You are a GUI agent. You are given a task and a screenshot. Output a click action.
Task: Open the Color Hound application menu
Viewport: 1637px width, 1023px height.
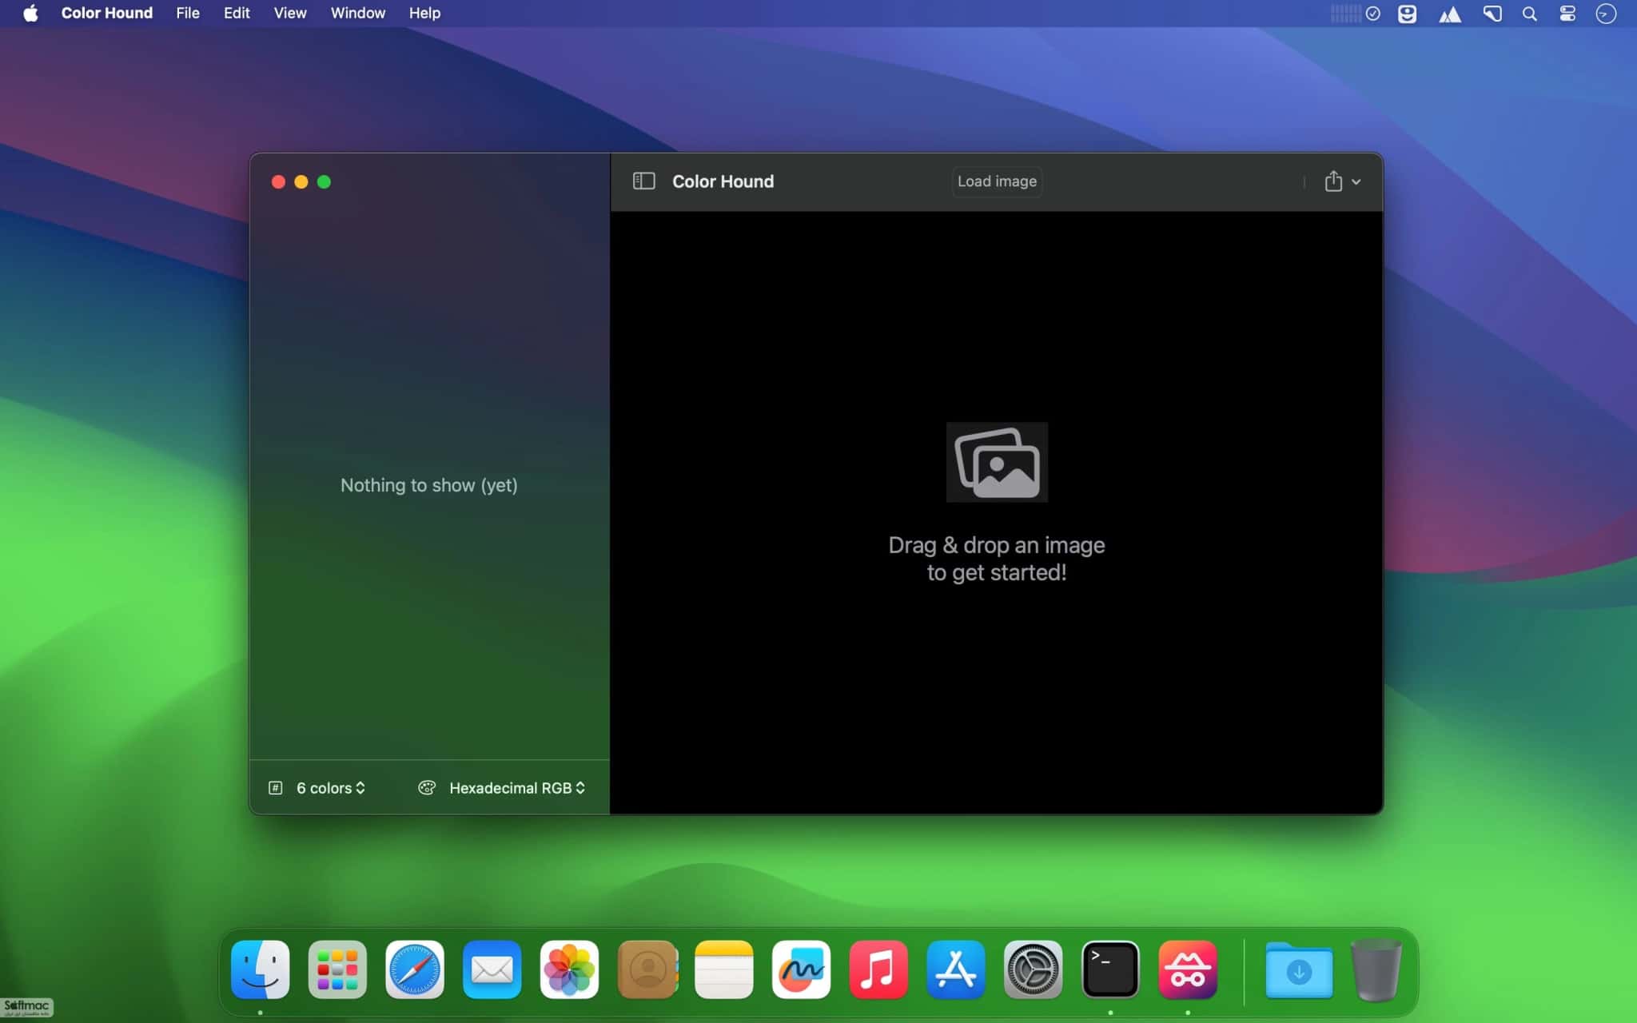(x=107, y=13)
